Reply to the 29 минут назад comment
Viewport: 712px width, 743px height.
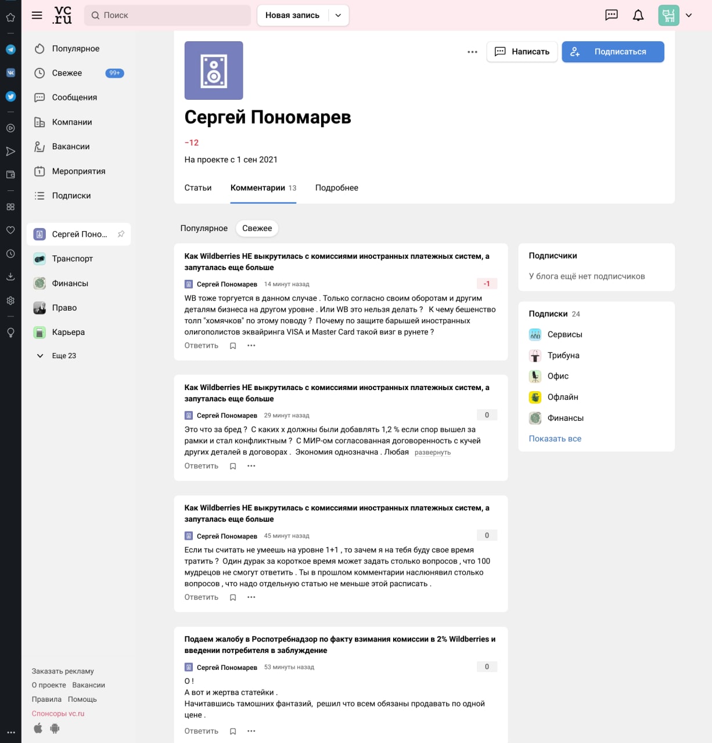coord(202,466)
